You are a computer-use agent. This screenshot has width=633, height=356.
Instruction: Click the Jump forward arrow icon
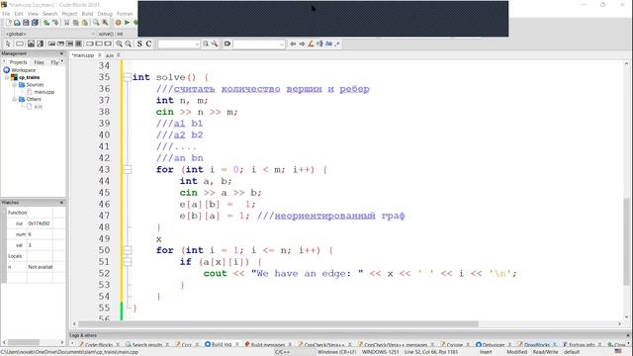302,44
